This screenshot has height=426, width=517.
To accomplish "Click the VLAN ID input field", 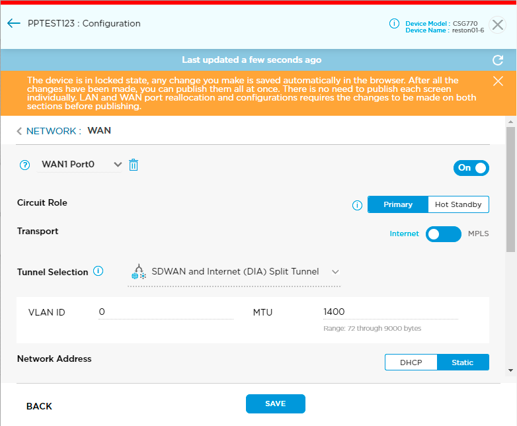I will (166, 312).
